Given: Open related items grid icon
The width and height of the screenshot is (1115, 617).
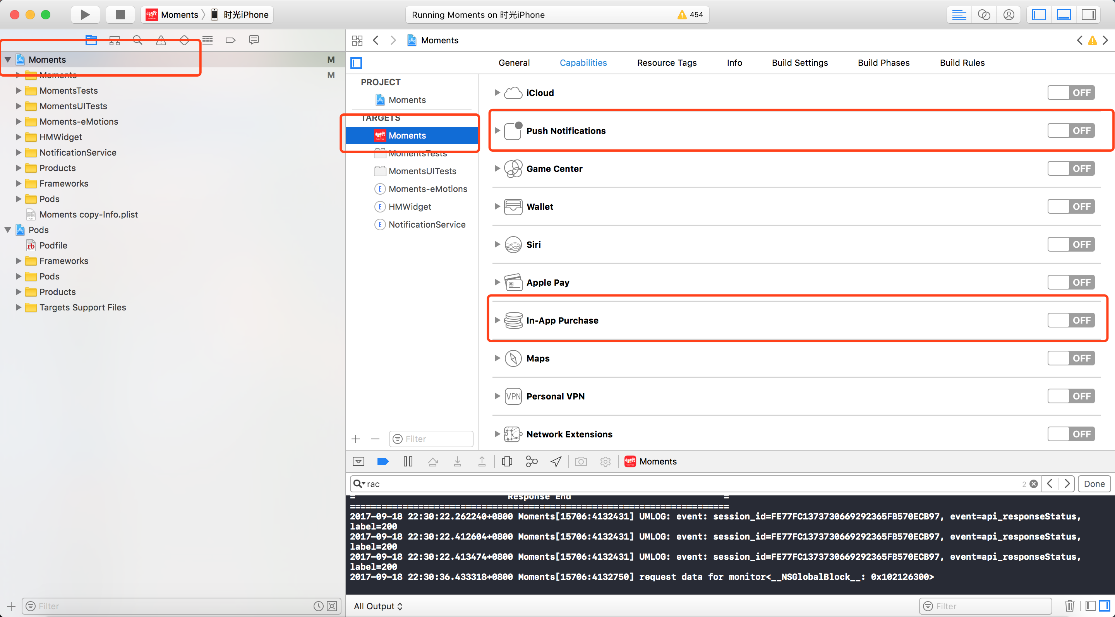Looking at the screenshot, I should pyautogui.click(x=357, y=40).
